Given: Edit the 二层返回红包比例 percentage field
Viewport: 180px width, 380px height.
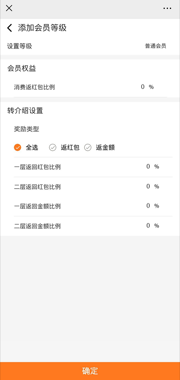Looking at the screenshot, I should pyautogui.click(x=148, y=186).
